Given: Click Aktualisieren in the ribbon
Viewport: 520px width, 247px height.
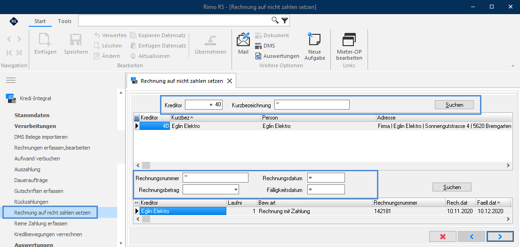Looking at the screenshot, I should tap(150, 56).
